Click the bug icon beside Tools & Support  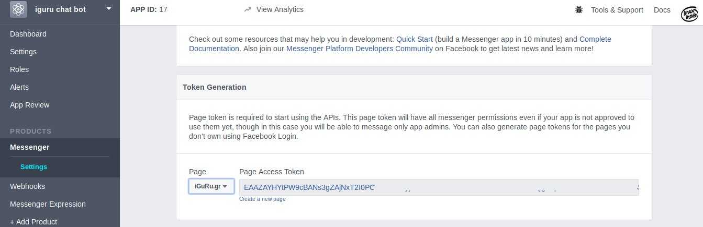578,10
